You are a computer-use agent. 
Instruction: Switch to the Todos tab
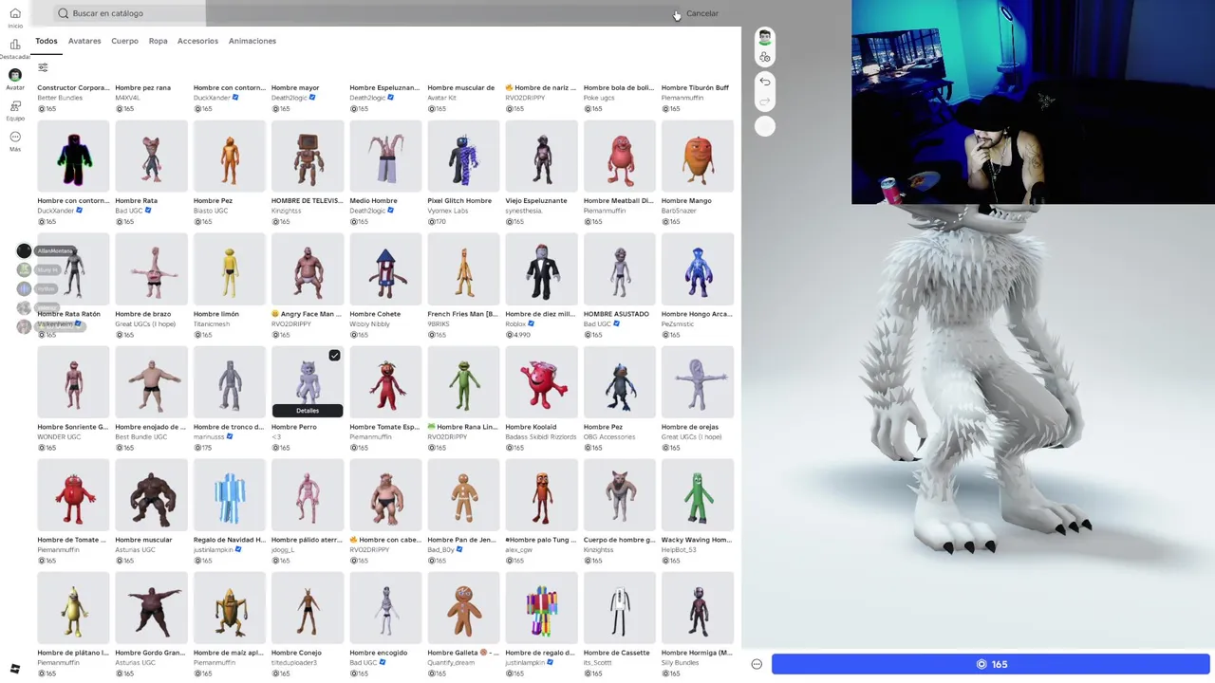pyautogui.click(x=47, y=41)
